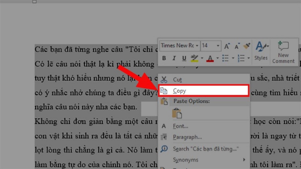This screenshot has width=301, height=169.
Task: Choose Cut from the context menu
Action: tap(177, 80)
